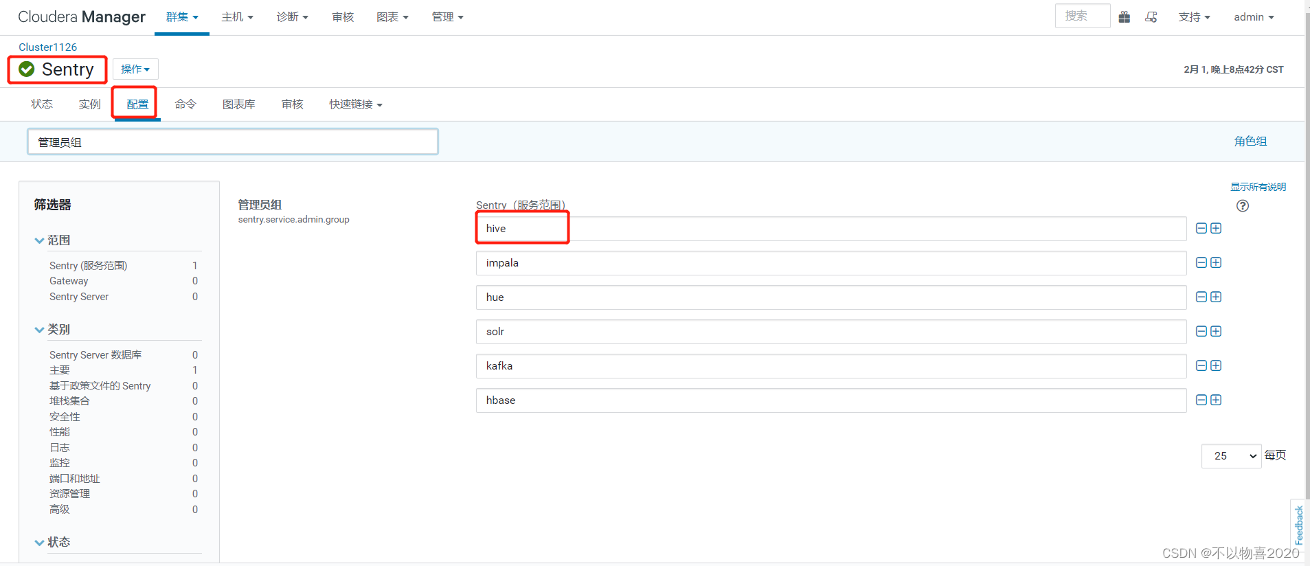Filter by Sentry (服务范围) scope
The image size is (1310, 566).
pos(88,266)
